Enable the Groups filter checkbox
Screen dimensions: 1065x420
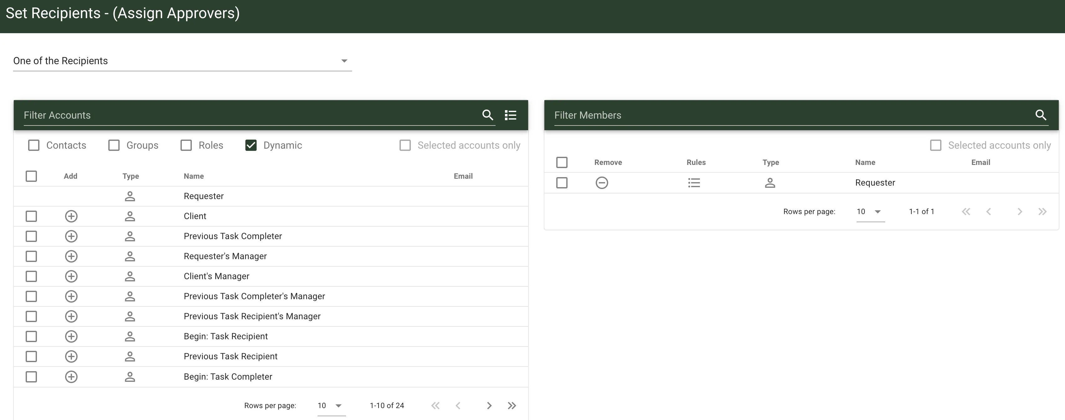(x=114, y=145)
